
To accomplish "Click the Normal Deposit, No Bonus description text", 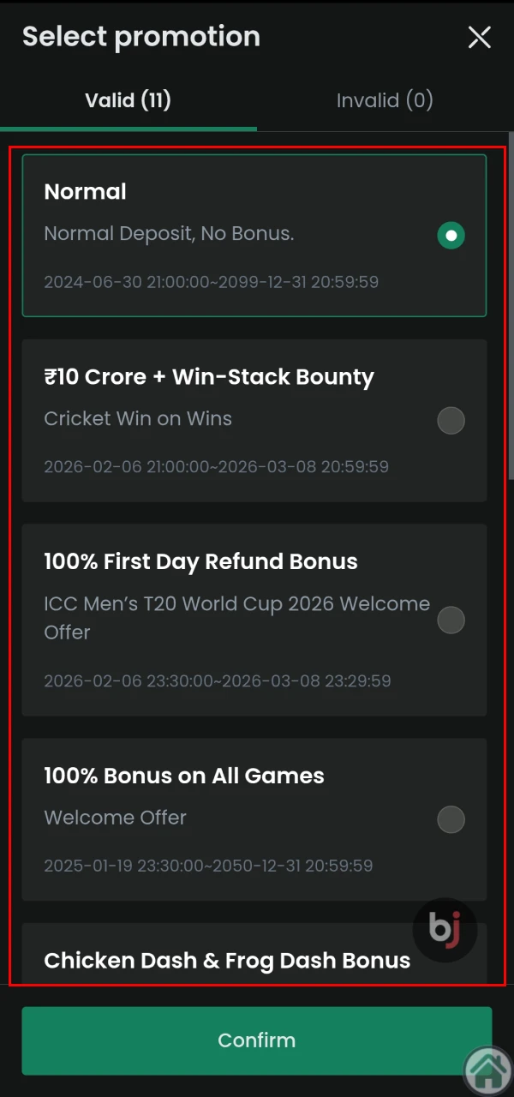I will click(168, 233).
